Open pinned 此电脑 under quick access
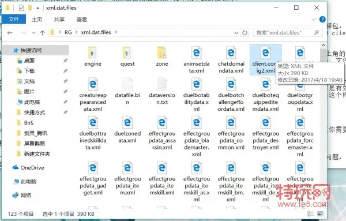Image resolution: width=346 pixels, height=221 pixels. [32, 102]
